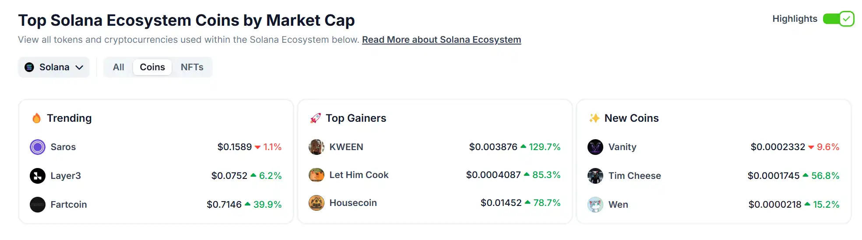Screen dimensions: 862x240
Task: Click the Layer3 coin logo icon
Action: click(38, 176)
